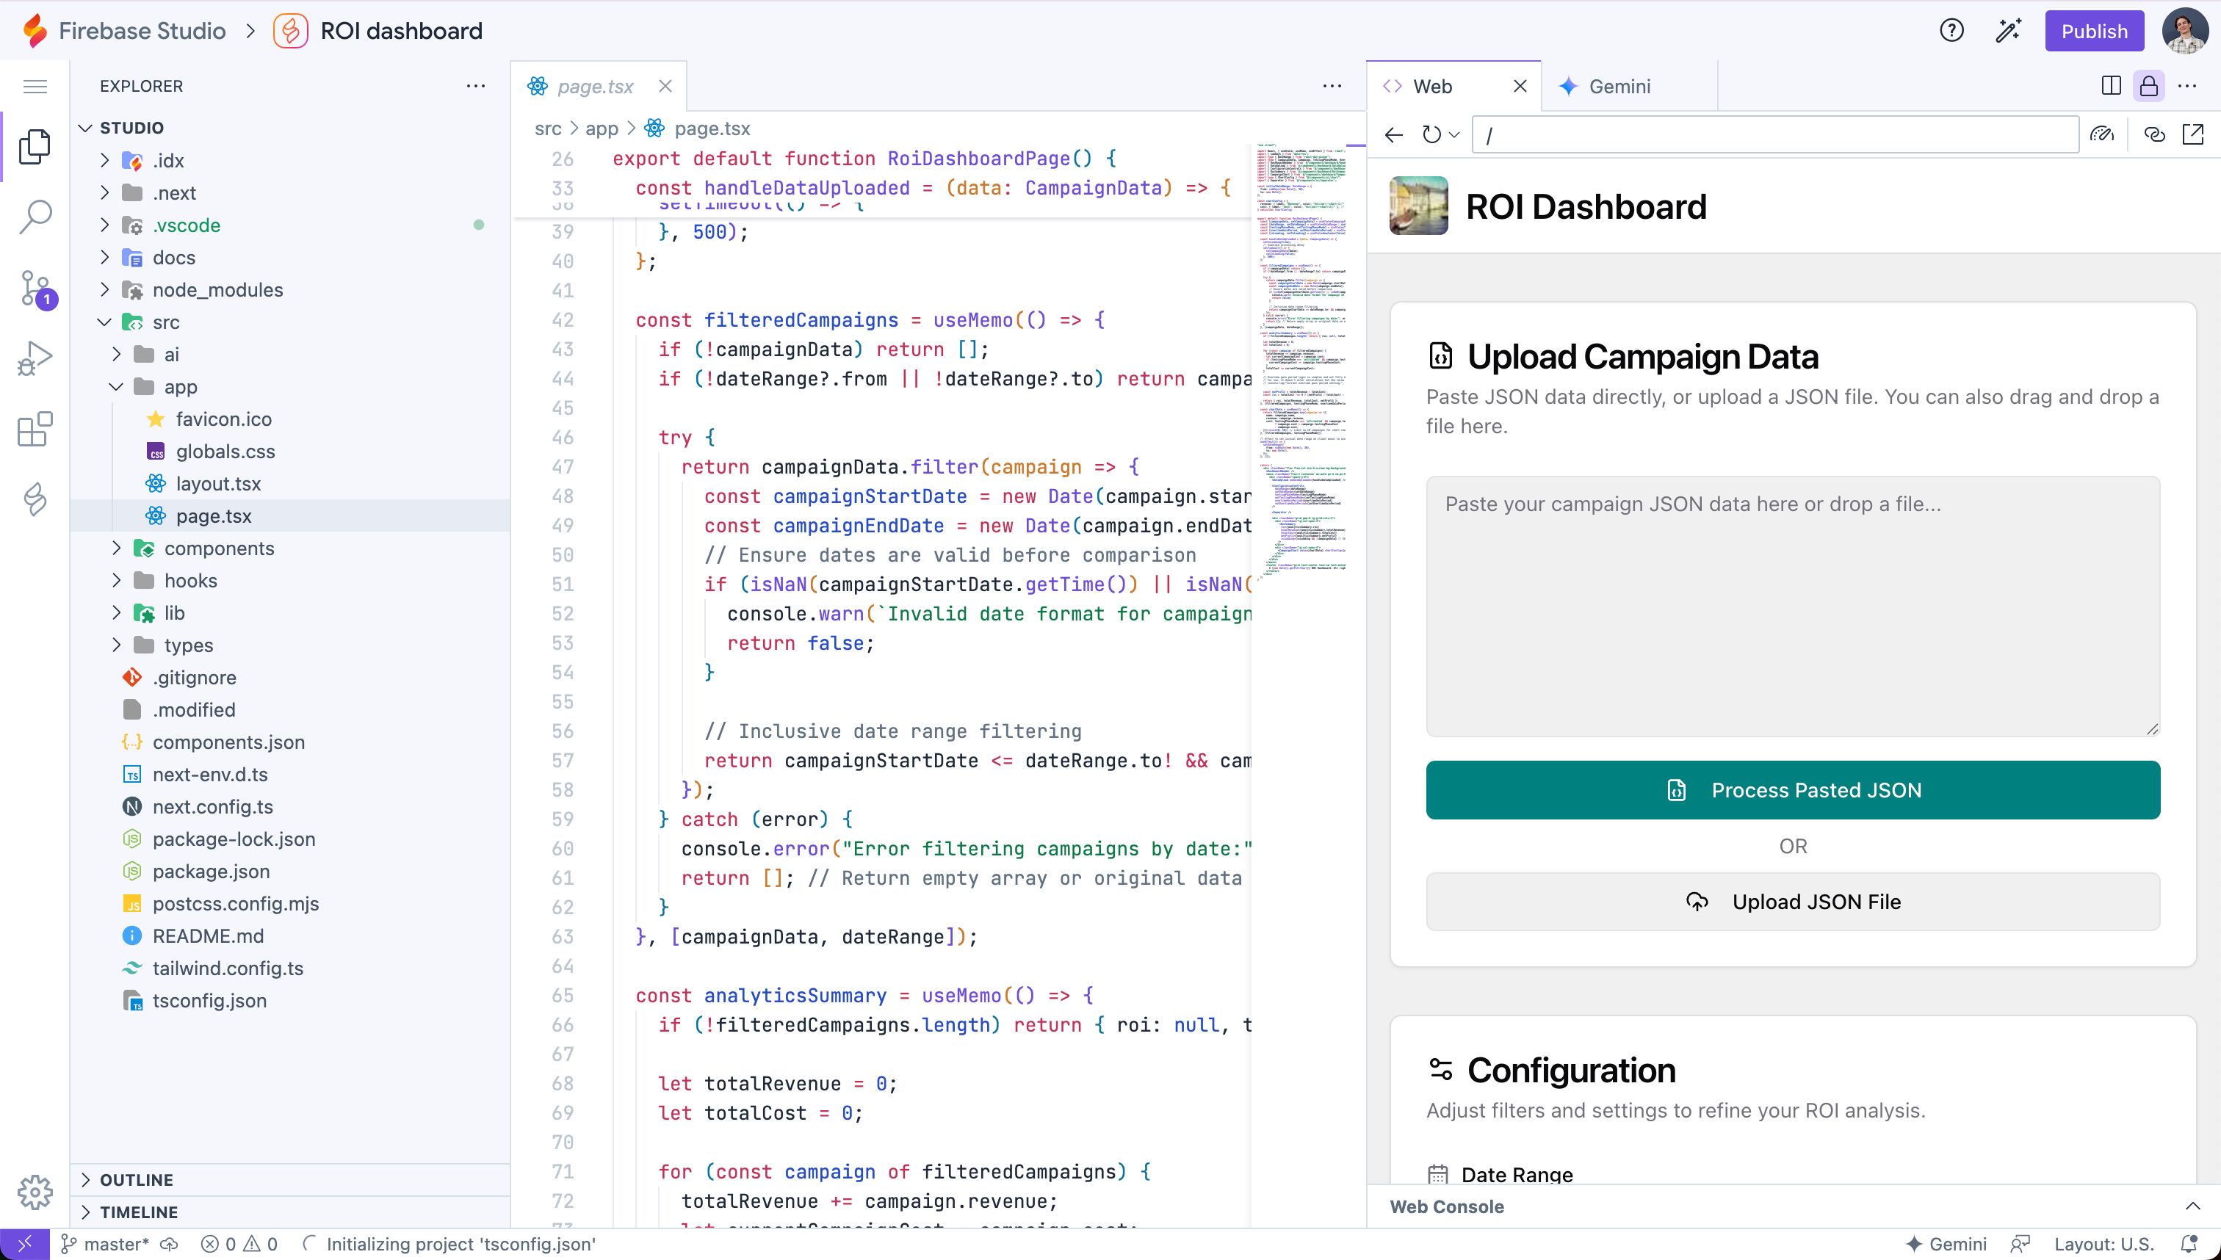Open the hamburger menu icon
This screenshot has height=1260, width=2221.
coord(35,87)
